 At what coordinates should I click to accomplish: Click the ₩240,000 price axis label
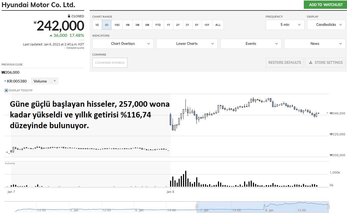pos(337,113)
